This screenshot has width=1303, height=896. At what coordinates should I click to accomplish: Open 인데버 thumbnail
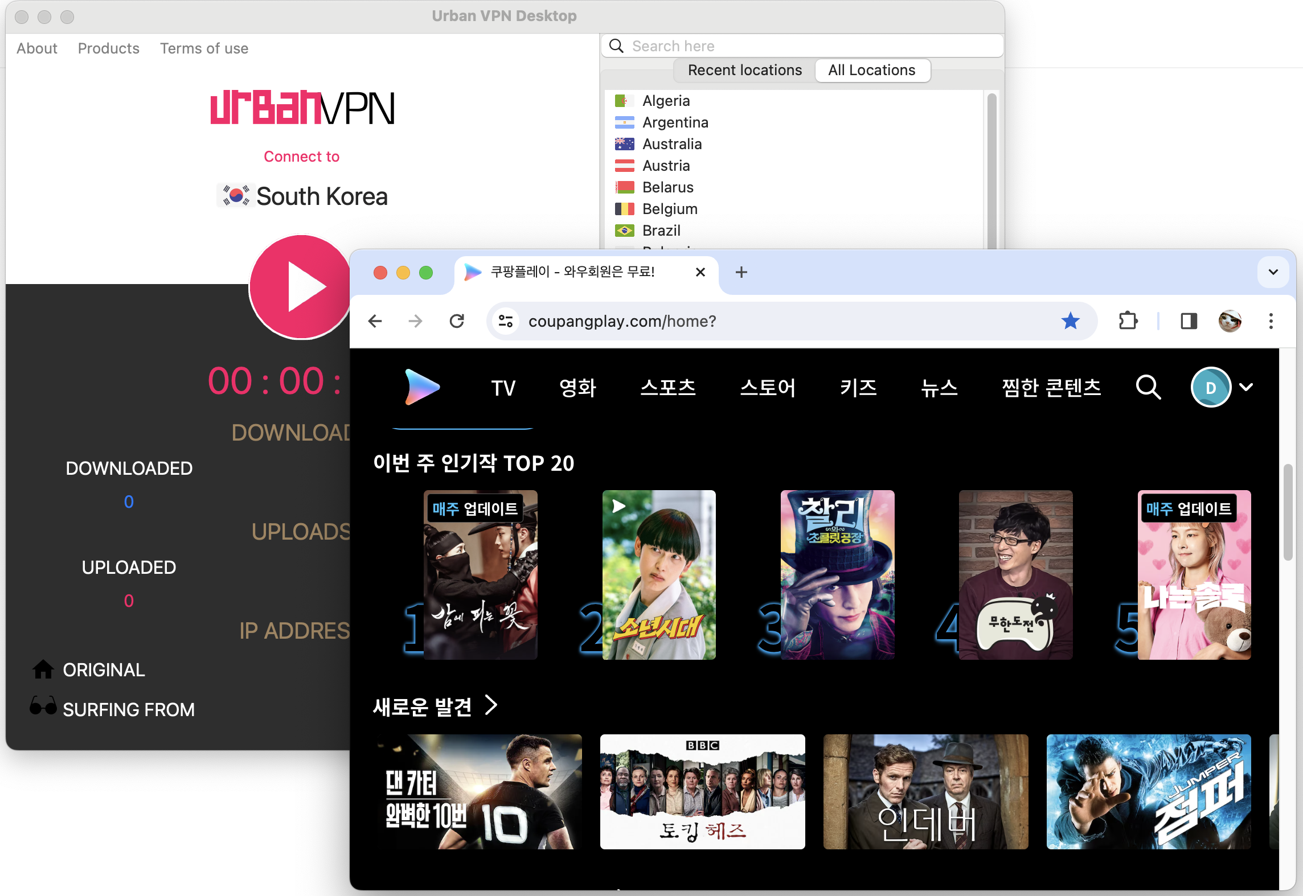point(925,792)
